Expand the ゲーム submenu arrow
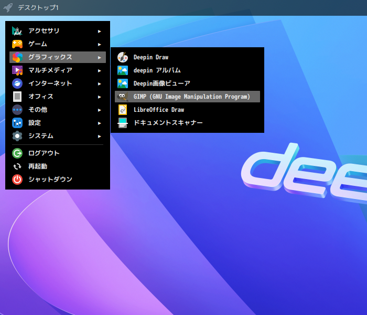The width and height of the screenshot is (367, 315). pos(100,44)
